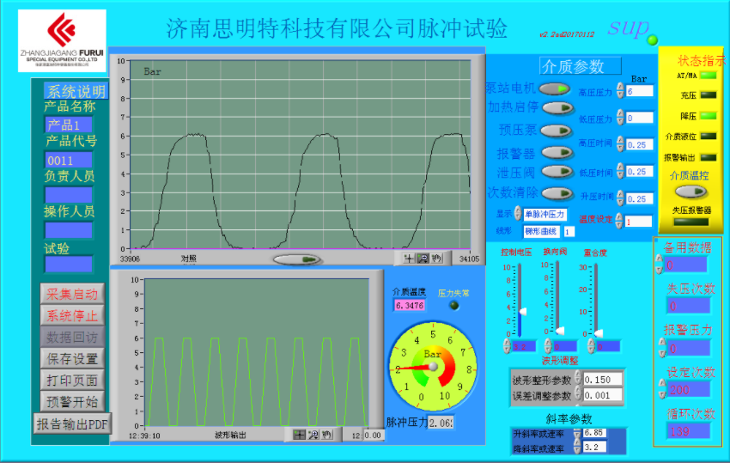Screen dimensions: 730x463
Task: Select crosshair cursor tool on 波形输出 graph
Action: point(299,435)
